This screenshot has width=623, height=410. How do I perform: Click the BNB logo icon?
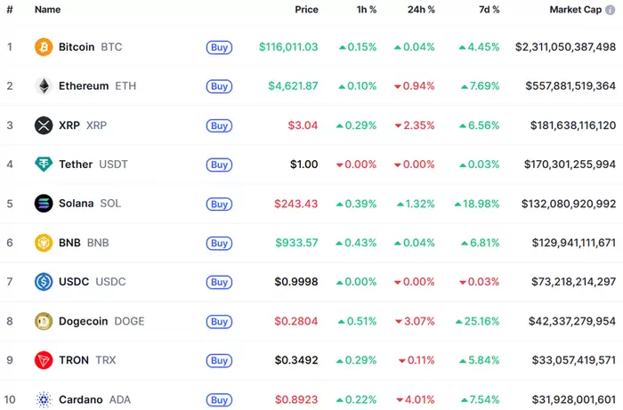click(44, 243)
